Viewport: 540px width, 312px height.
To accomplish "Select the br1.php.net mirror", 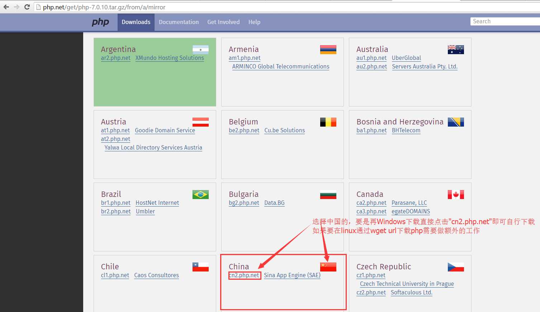I will click(x=115, y=203).
